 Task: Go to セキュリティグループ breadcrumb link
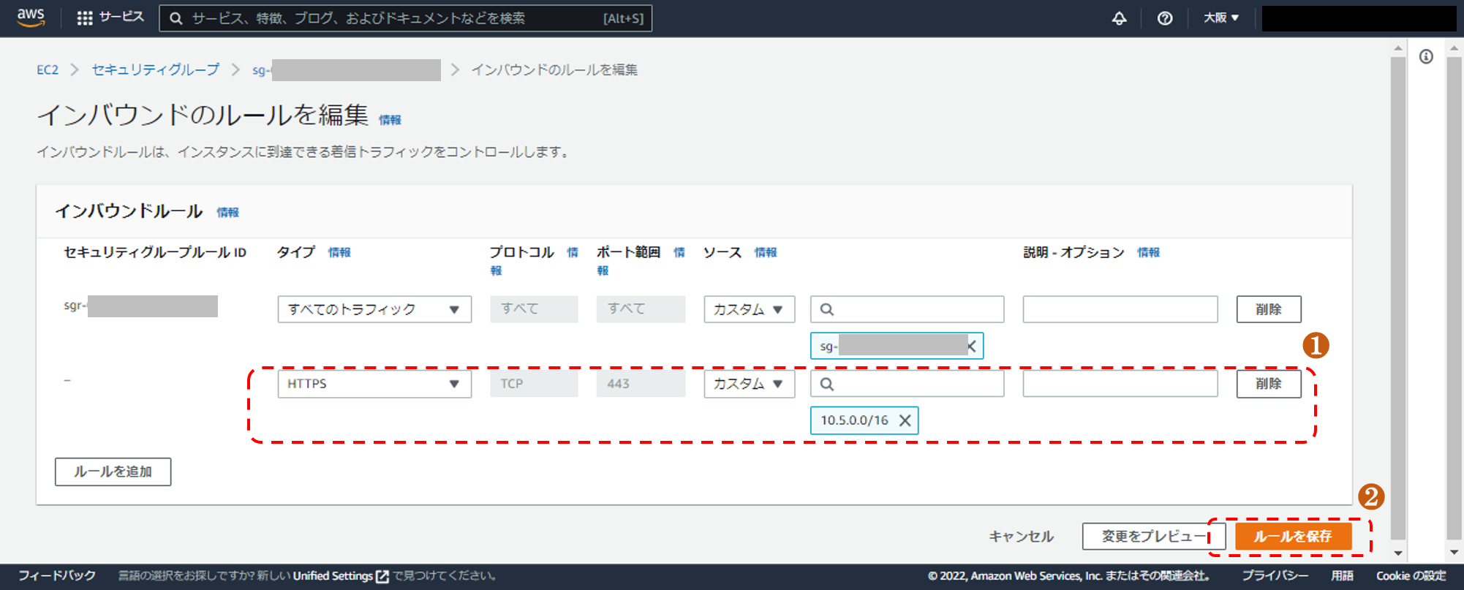(x=155, y=70)
